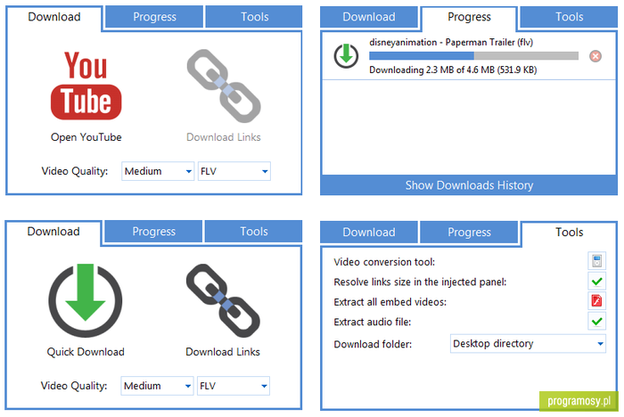Switch to Tools tab in top-left panel
The width and height of the screenshot is (624, 417).
tap(254, 17)
